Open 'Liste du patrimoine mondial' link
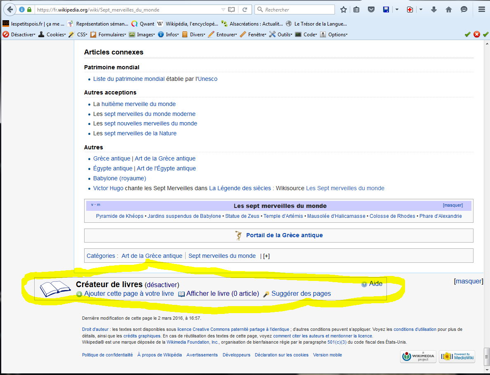 [x=129, y=79]
